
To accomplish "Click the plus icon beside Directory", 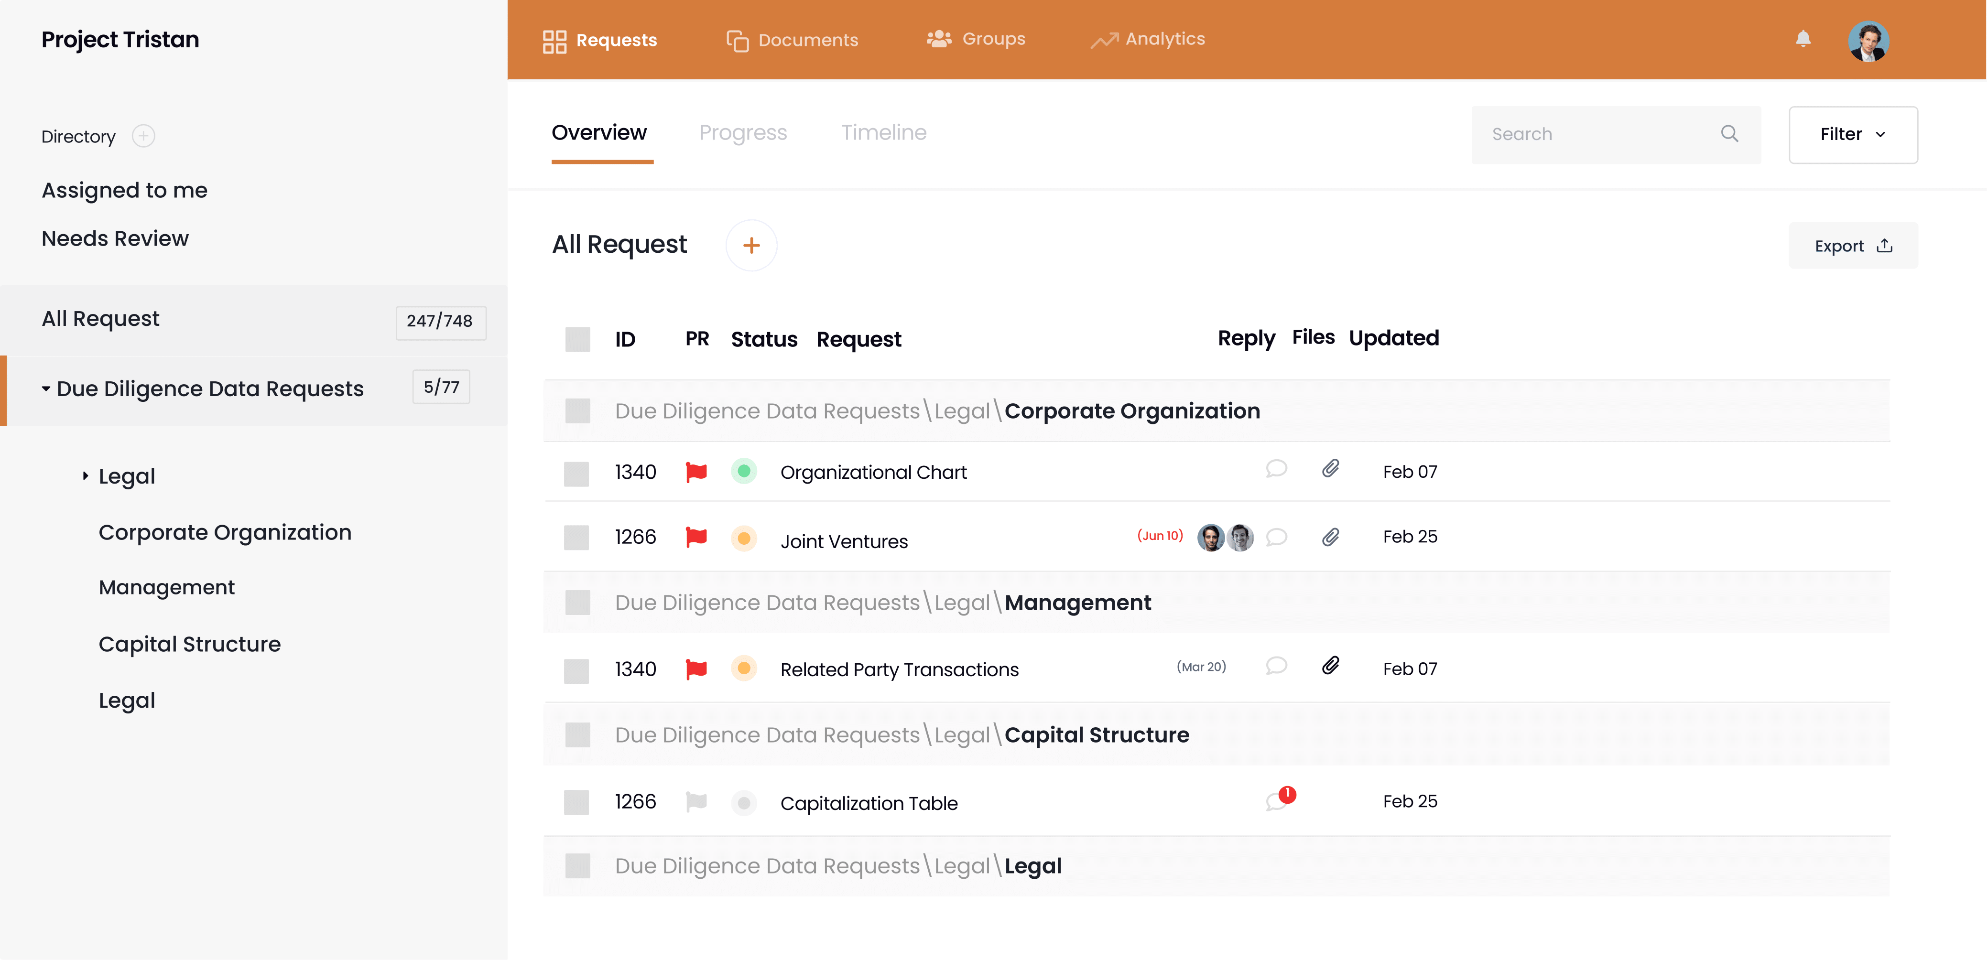I will click(x=143, y=136).
